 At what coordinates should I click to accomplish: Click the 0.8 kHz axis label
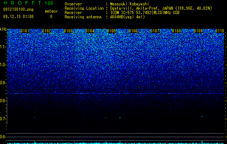point(3,101)
